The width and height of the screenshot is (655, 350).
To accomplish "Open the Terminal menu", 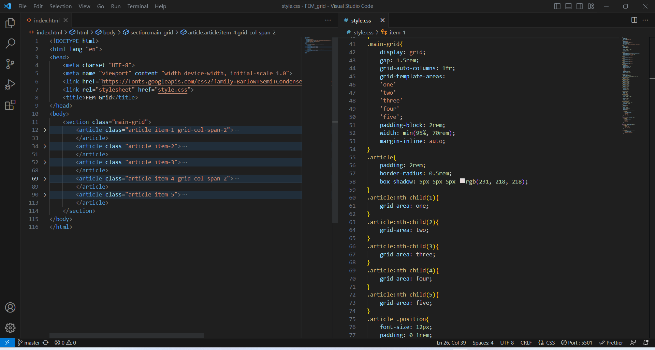I will pyautogui.click(x=137, y=6).
